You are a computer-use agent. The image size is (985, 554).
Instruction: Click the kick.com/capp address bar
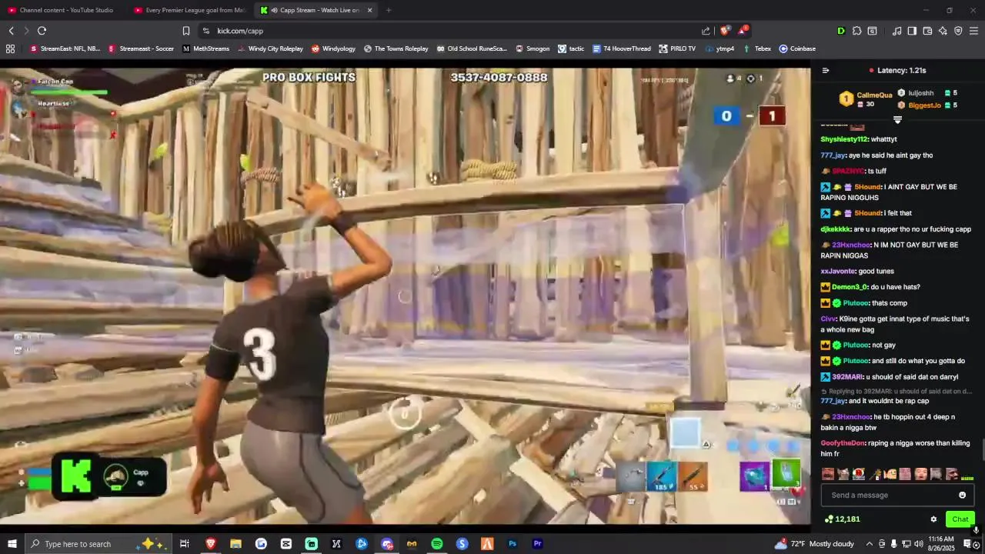446,31
